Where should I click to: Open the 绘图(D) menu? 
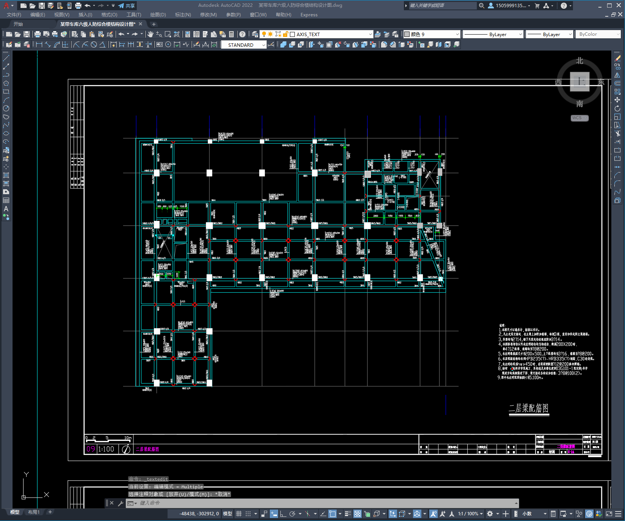(x=158, y=15)
